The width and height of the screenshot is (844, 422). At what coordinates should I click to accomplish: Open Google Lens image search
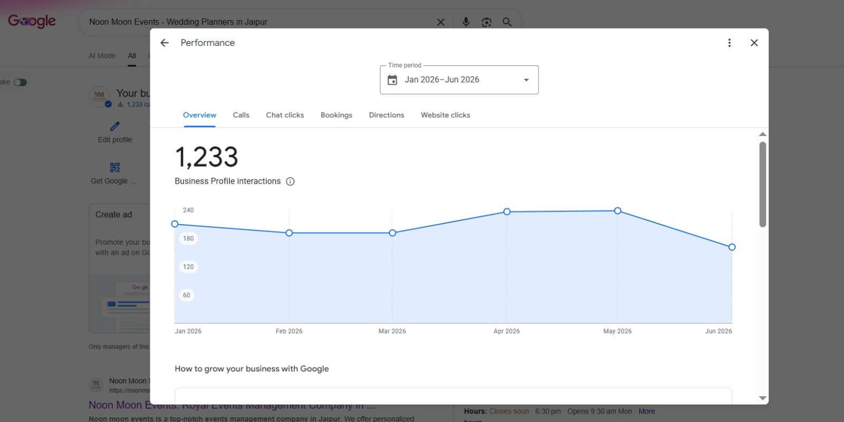[x=486, y=22]
